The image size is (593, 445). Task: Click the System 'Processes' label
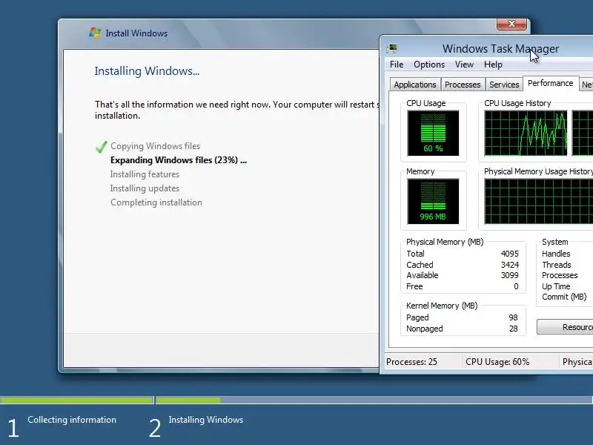(x=560, y=275)
